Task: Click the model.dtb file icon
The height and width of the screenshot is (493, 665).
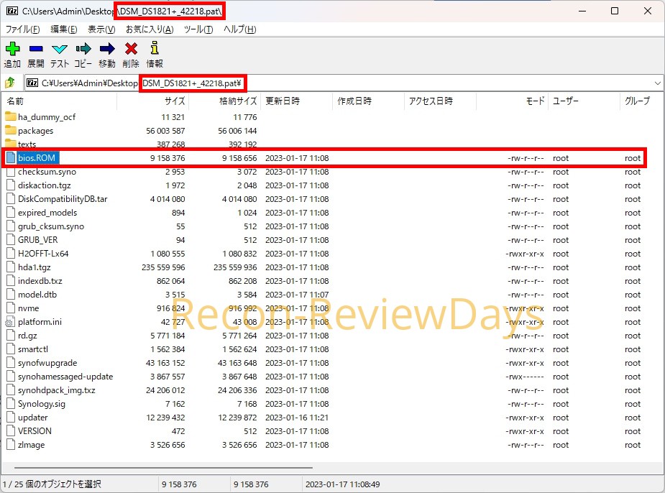Action: 11,294
